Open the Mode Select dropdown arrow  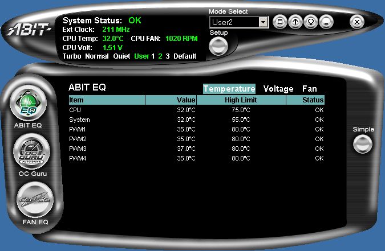[263, 22]
